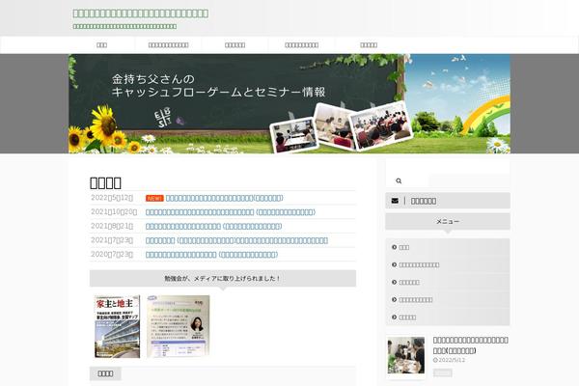Viewport: 579px width, 386px height.
Task: Click the grey subtitle line under the site title
Action: 124,27
